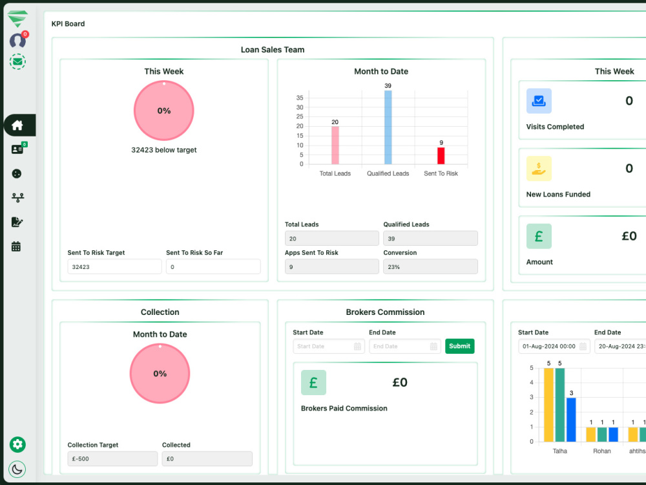Click the "32423 below target" text
The image size is (646, 485).
[x=164, y=150]
